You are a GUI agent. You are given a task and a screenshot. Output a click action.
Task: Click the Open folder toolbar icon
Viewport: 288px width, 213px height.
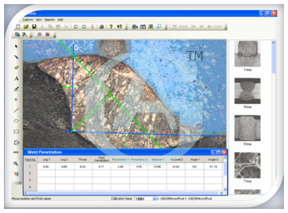26,27
